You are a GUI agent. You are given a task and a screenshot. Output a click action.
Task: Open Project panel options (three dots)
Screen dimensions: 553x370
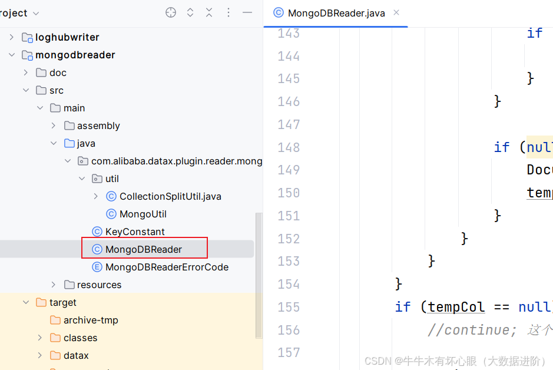[229, 12]
